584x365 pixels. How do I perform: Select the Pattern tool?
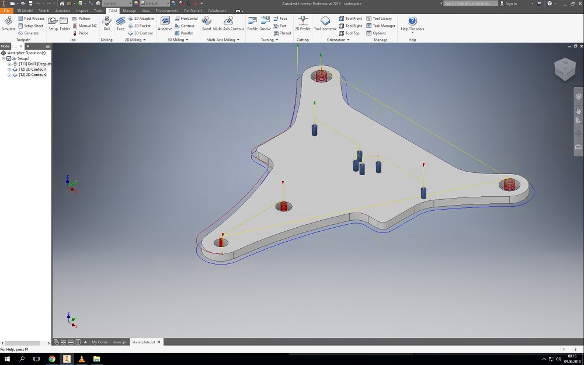point(81,19)
